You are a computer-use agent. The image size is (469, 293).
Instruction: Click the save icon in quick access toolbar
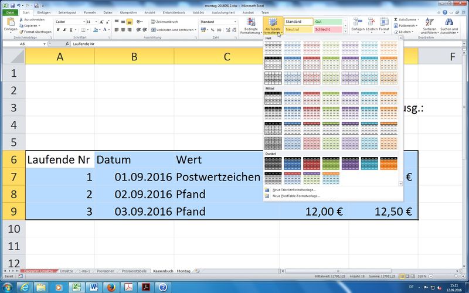click(12, 6)
